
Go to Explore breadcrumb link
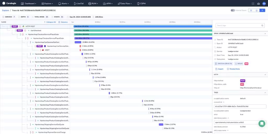point(5,10)
